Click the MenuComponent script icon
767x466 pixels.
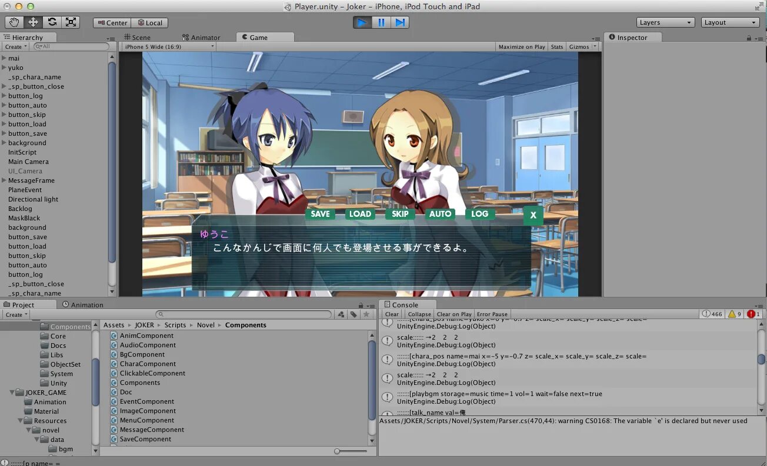coord(114,420)
